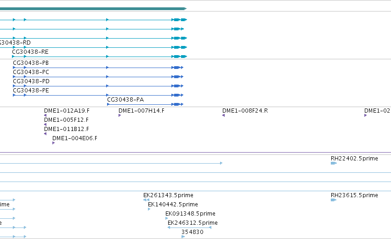Click the DME1-011B12.F feature label
Screen dimensions: 391x239
pos(66,129)
